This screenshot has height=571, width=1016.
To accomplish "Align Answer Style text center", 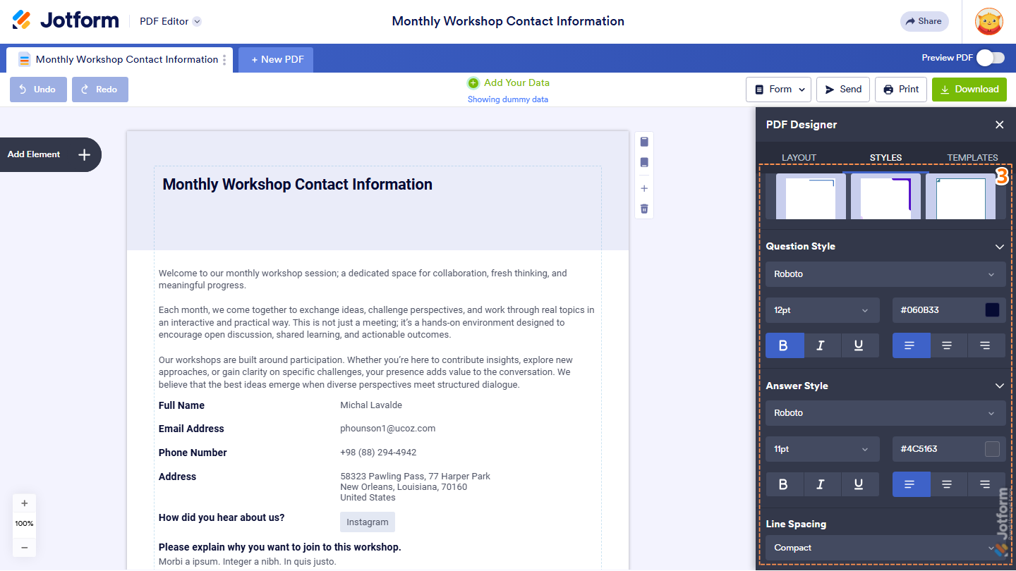I will coord(949,484).
